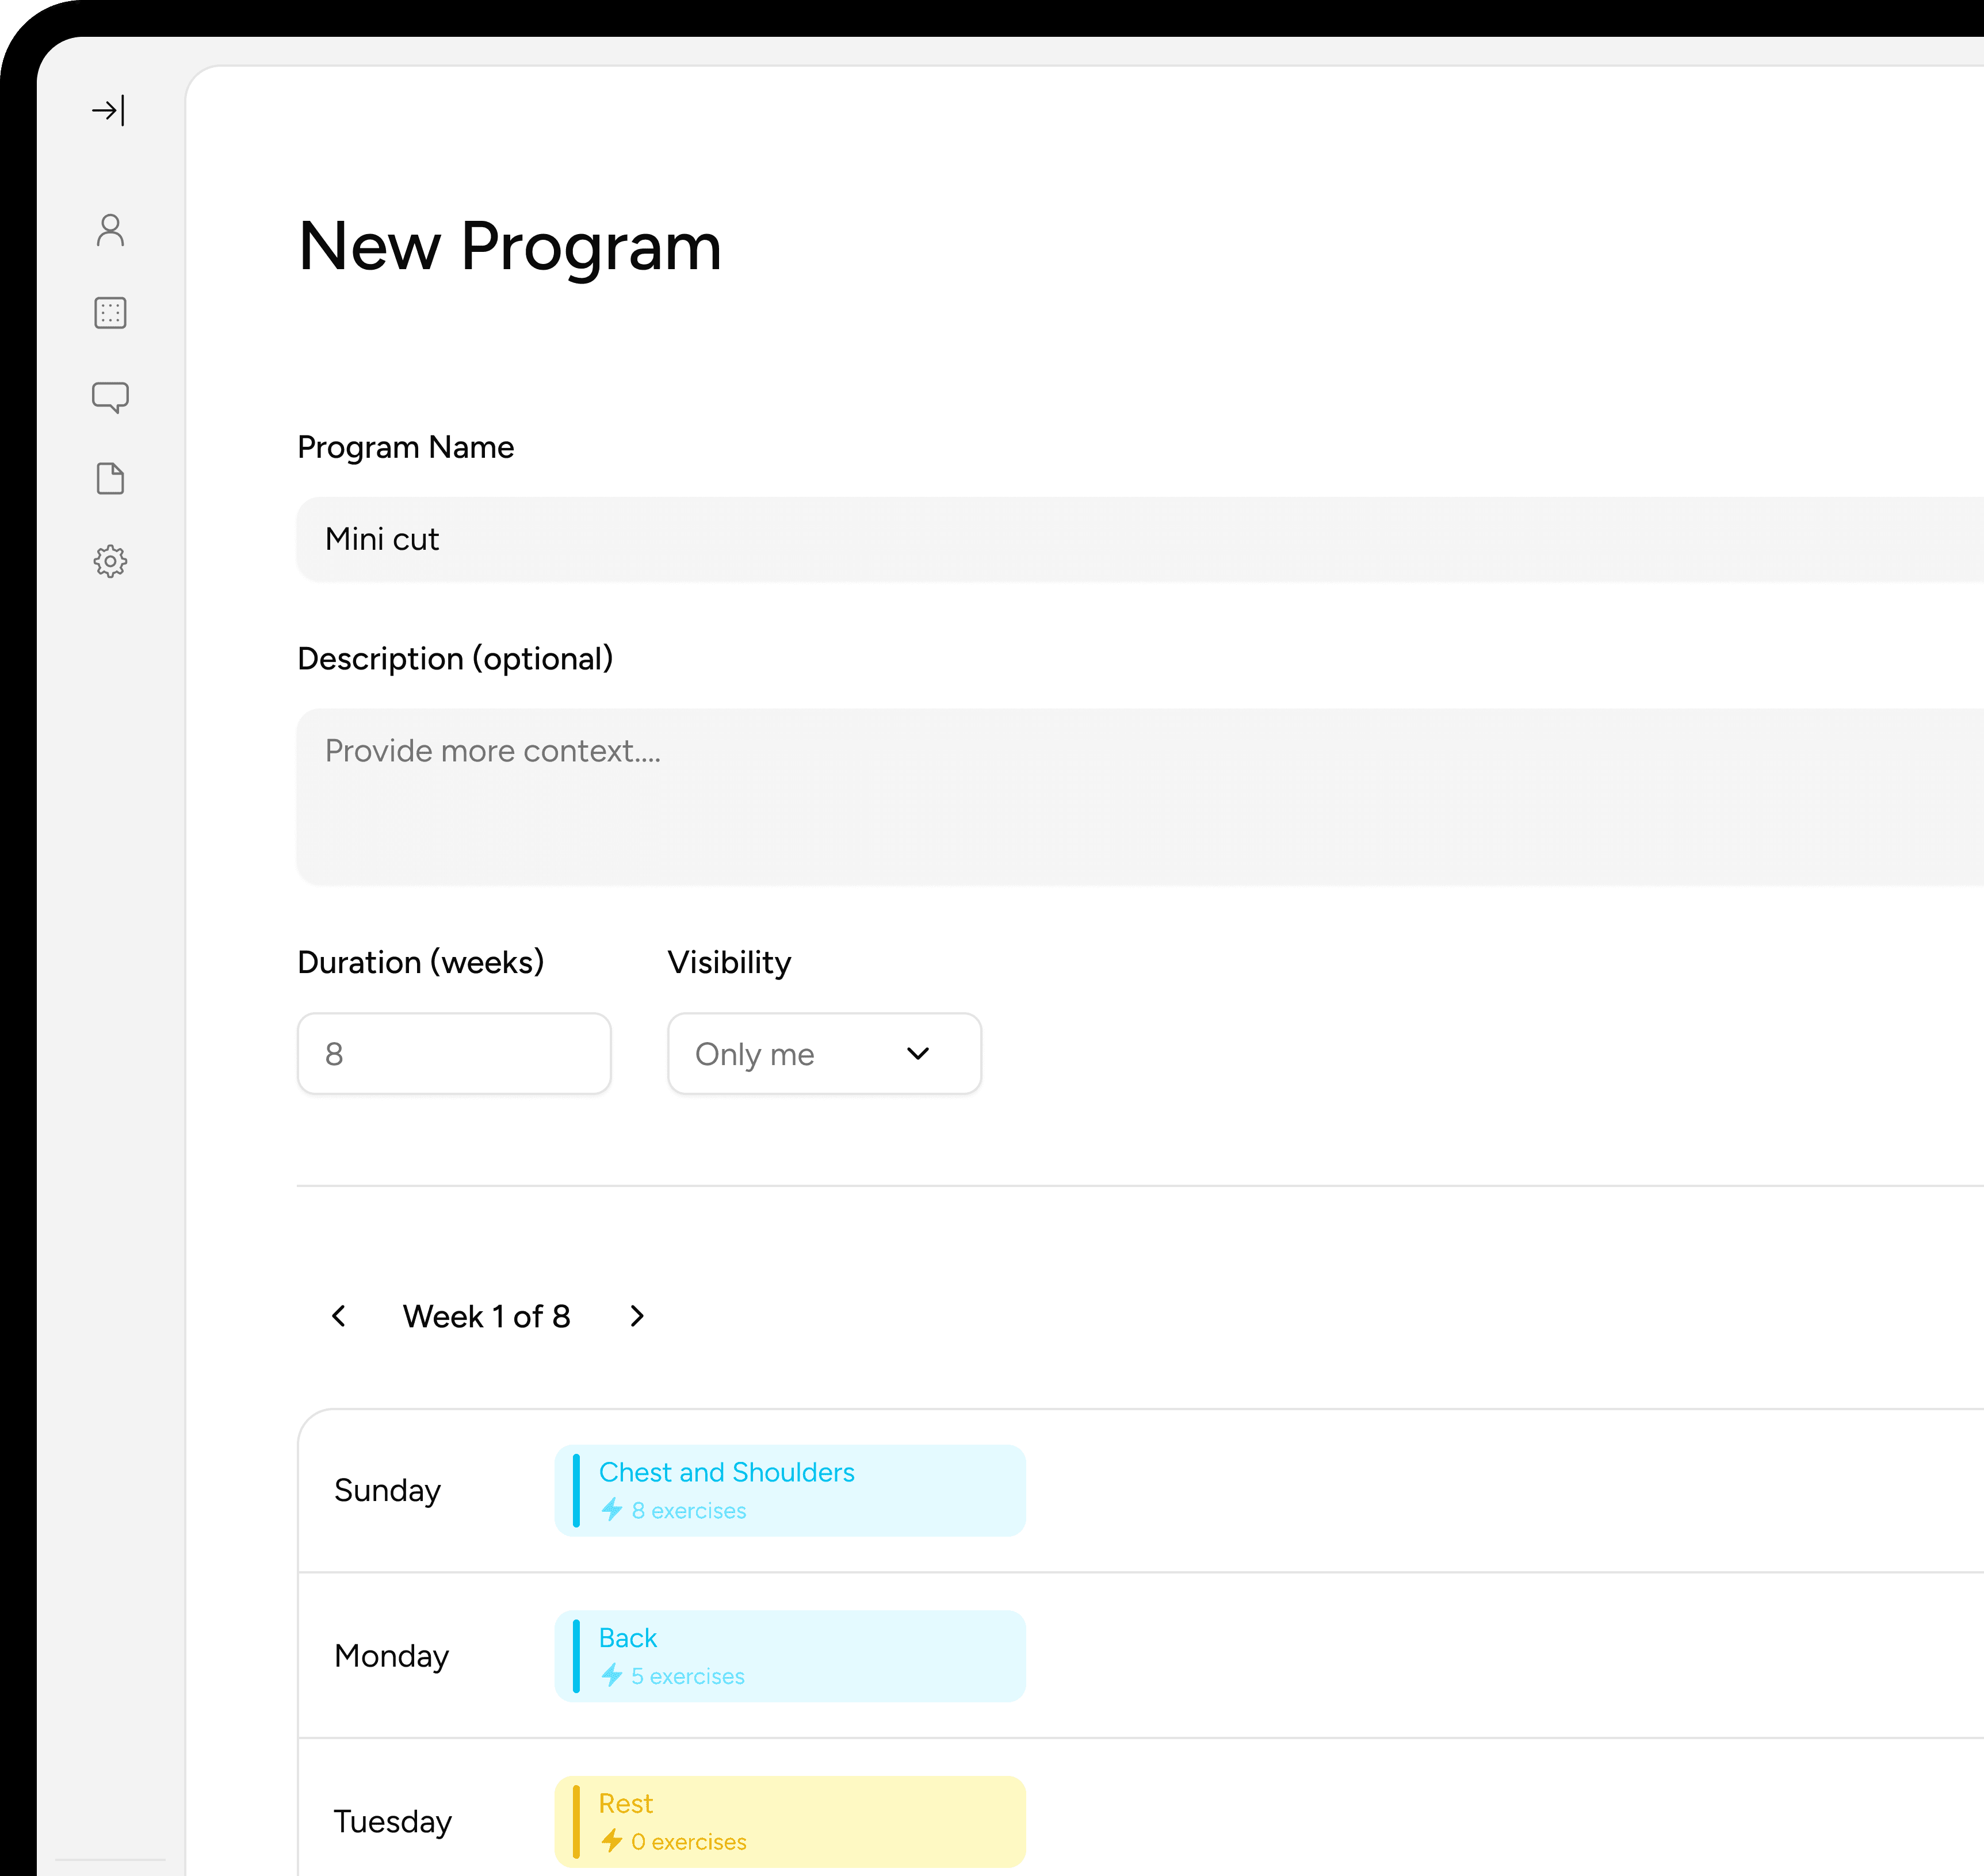Click lightning bolt icon on Rest card
Viewport: 1984px width, 1876px height.
(x=612, y=1841)
